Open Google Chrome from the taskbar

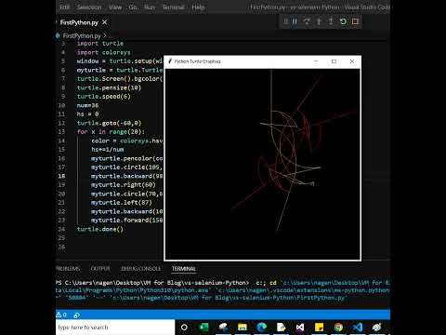pos(338,328)
